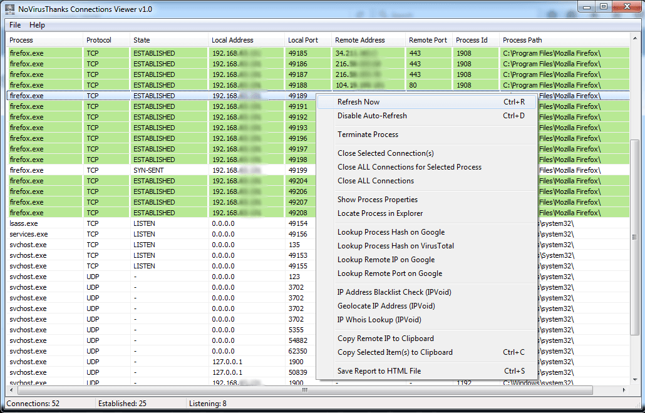This screenshot has height=413, width=645.
Task: Choose IP Whois Lookup (IPVoid)
Action: point(427,320)
